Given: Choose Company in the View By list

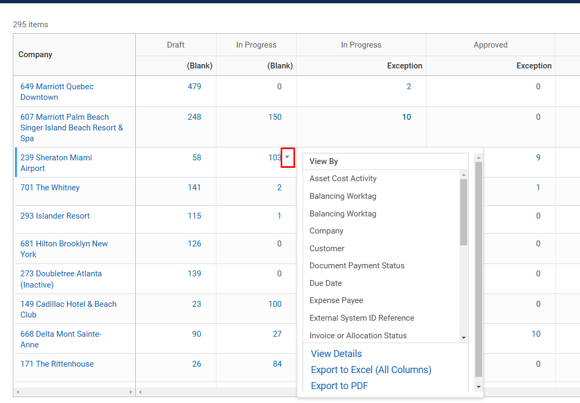Looking at the screenshot, I should tap(326, 231).
